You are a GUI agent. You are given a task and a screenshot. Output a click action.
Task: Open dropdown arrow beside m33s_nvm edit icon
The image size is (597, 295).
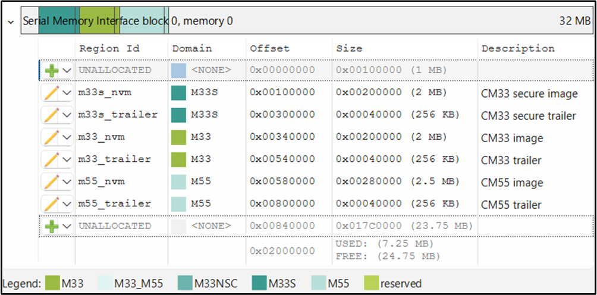tap(67, 93)
